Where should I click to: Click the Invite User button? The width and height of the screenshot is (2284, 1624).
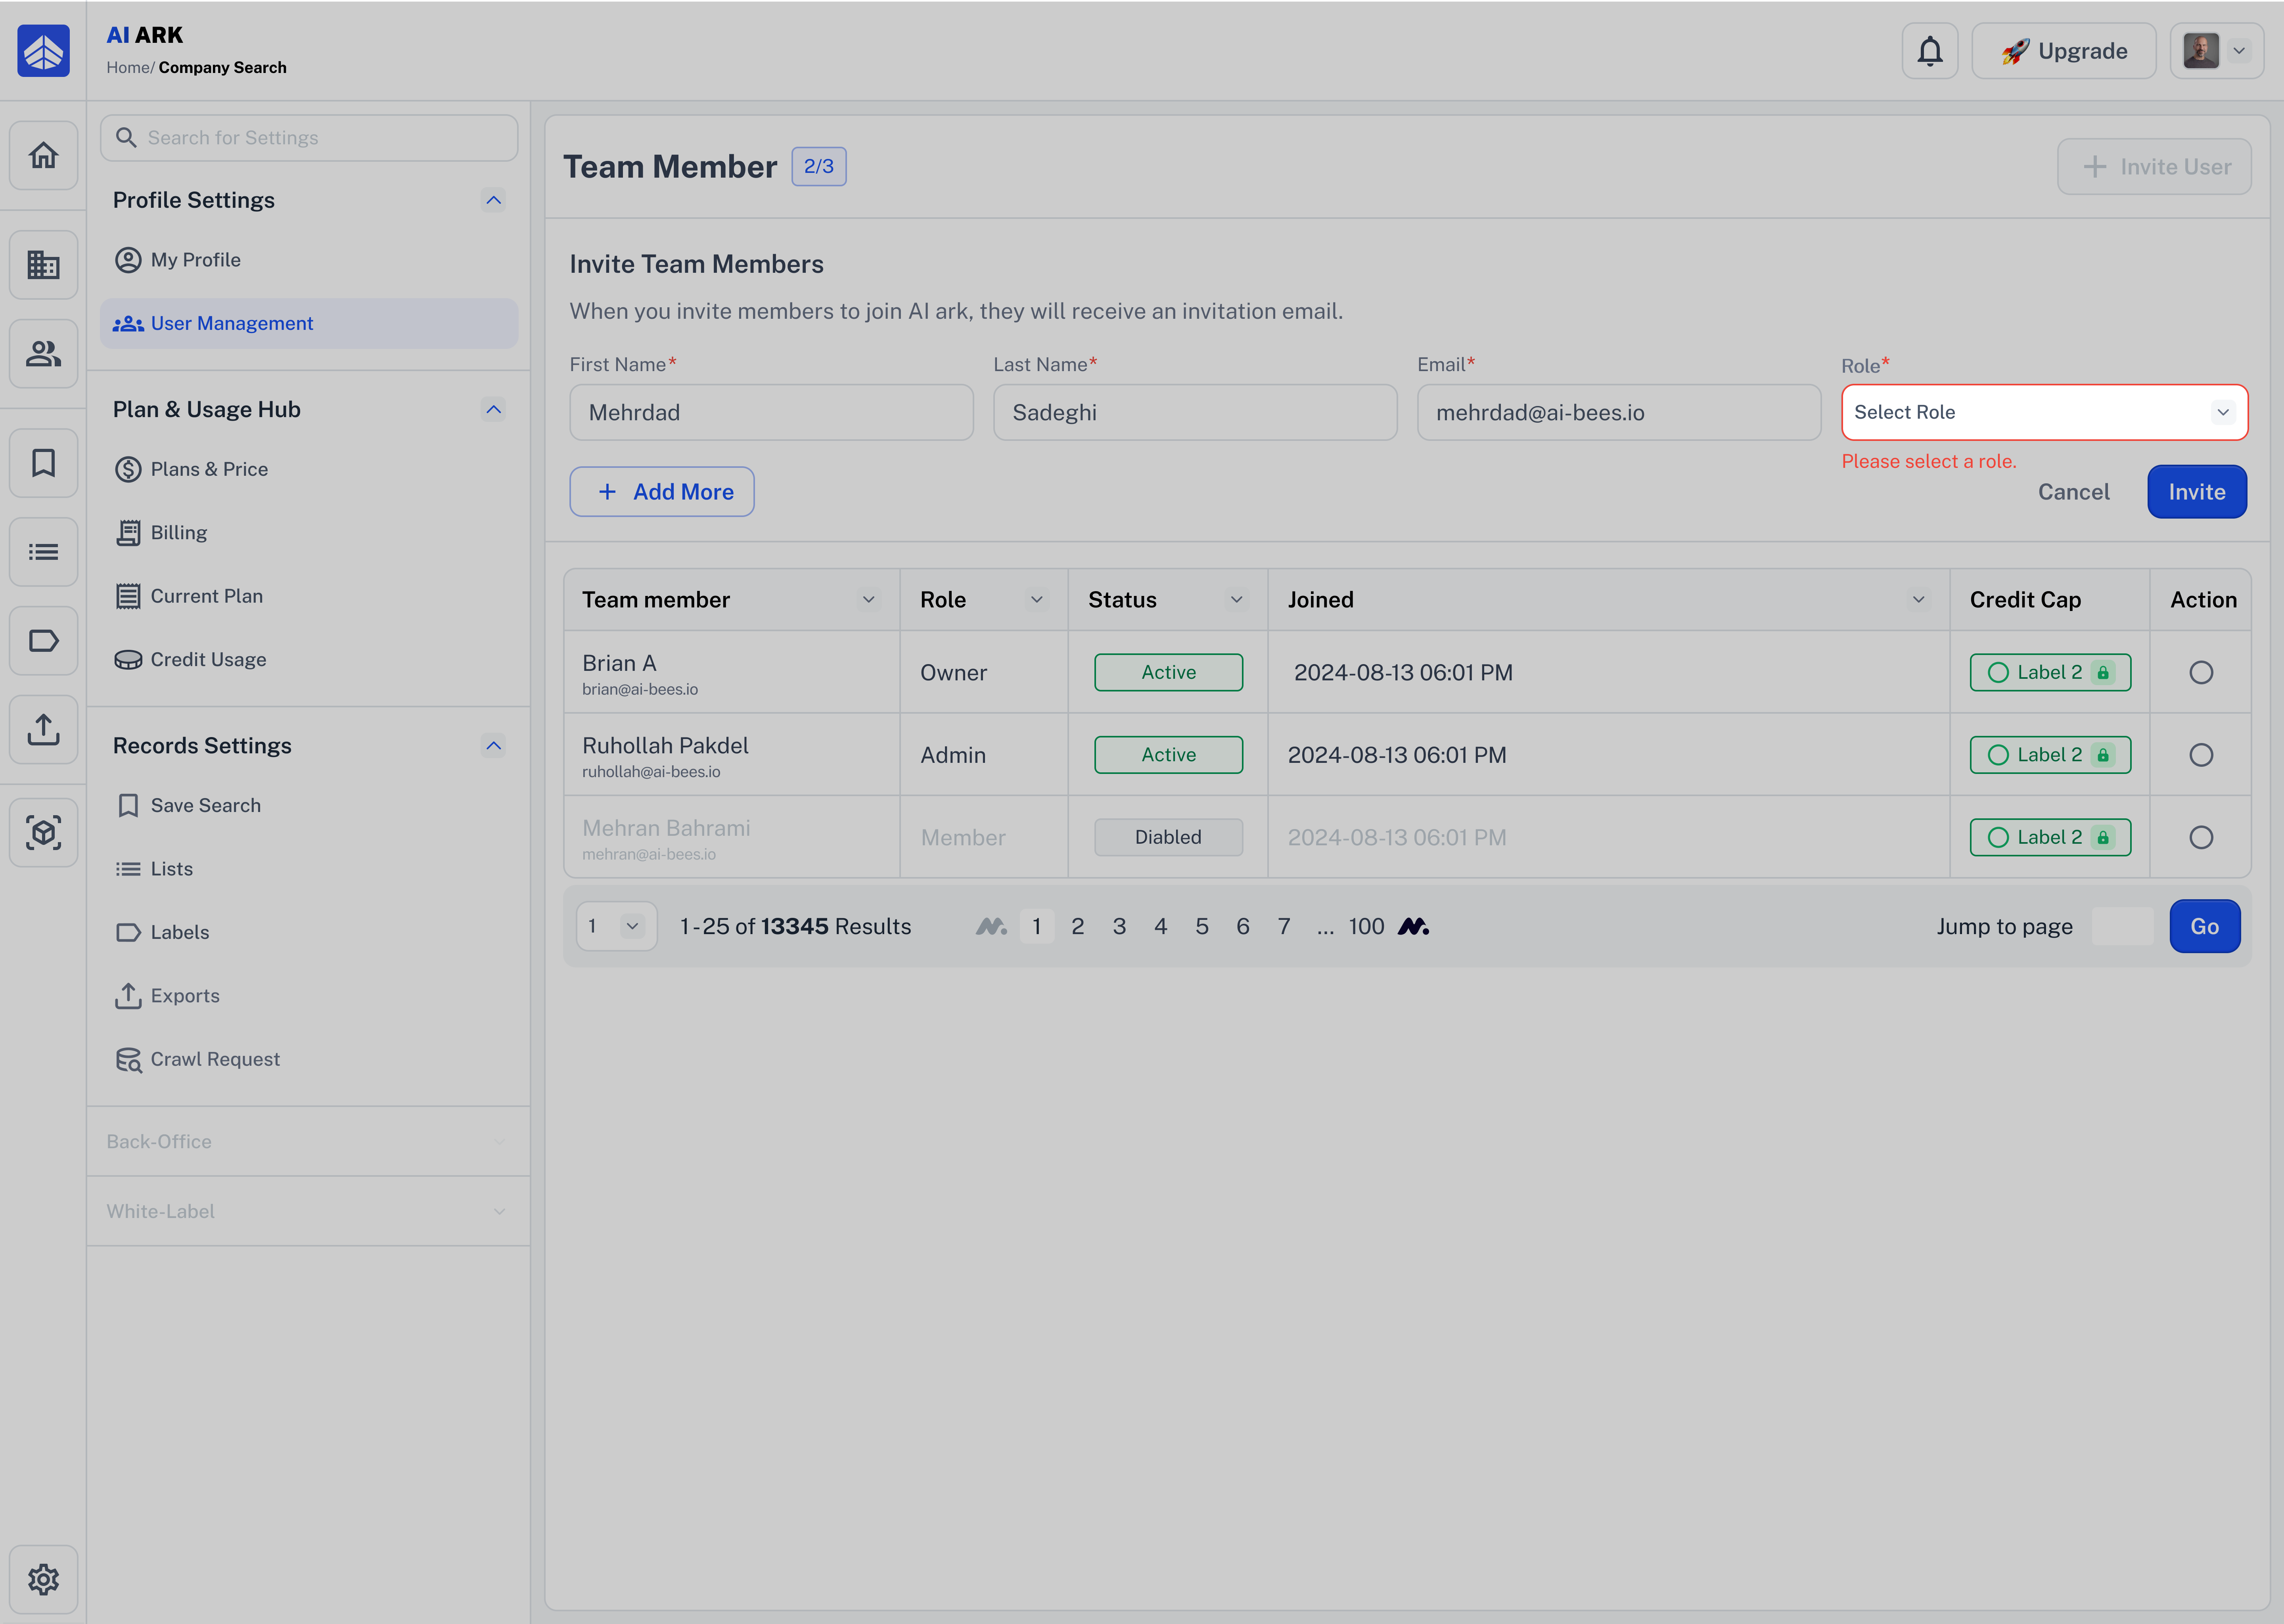coord(2154,167)
